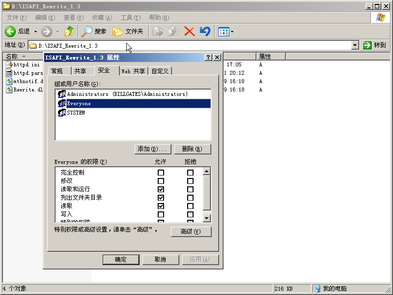
Task: Go up one folder level icon
Action: tap(69, 31)
